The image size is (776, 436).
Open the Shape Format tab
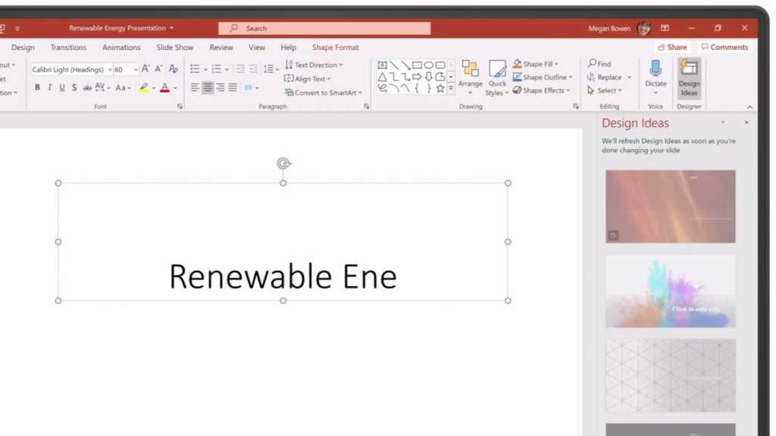click(x=335, y=48)
